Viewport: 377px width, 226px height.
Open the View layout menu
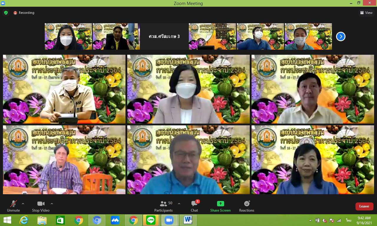click(x=366, y=13)
